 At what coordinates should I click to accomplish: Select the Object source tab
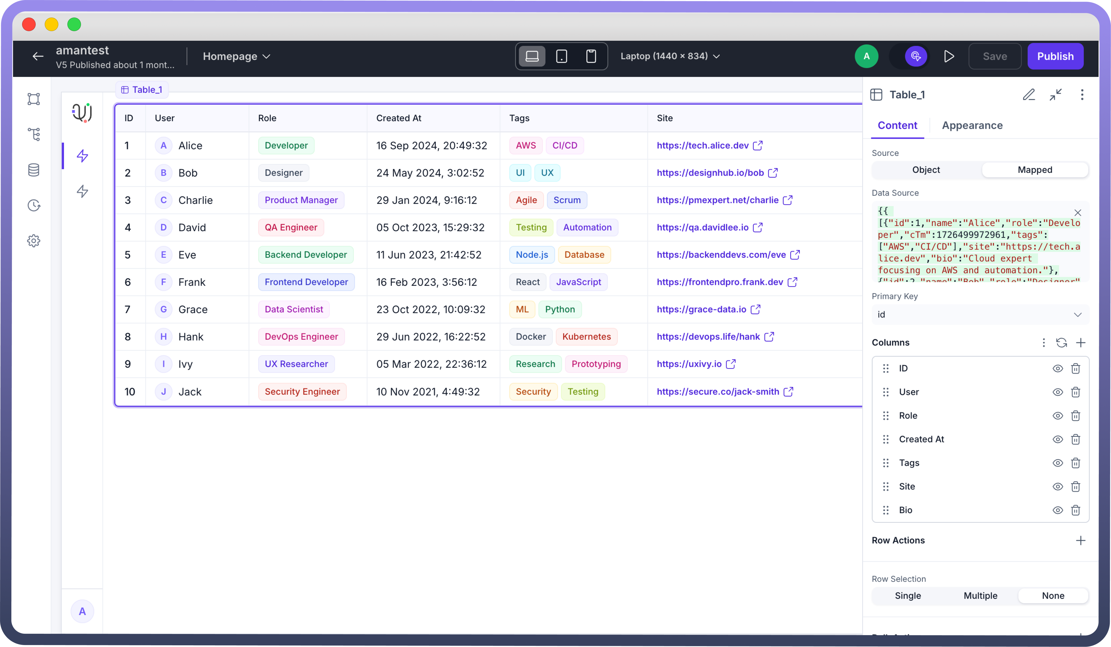tap(926, 170)
